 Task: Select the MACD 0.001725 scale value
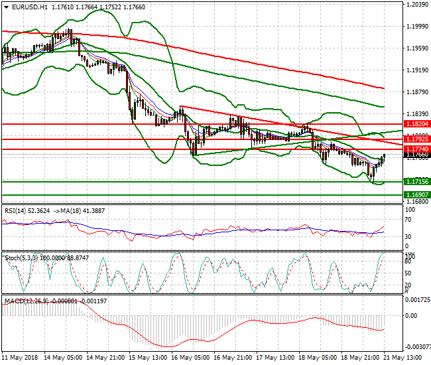(418, 299)
